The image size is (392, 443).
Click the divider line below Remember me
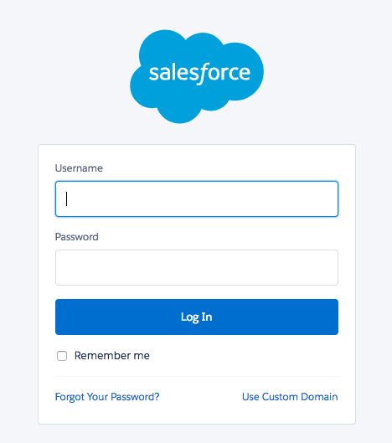(x=197, y=376)
